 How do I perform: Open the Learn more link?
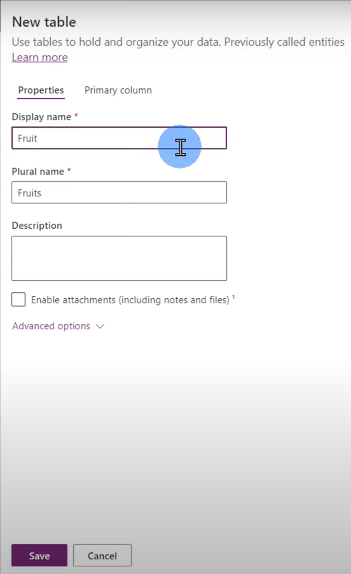[39, 57]
